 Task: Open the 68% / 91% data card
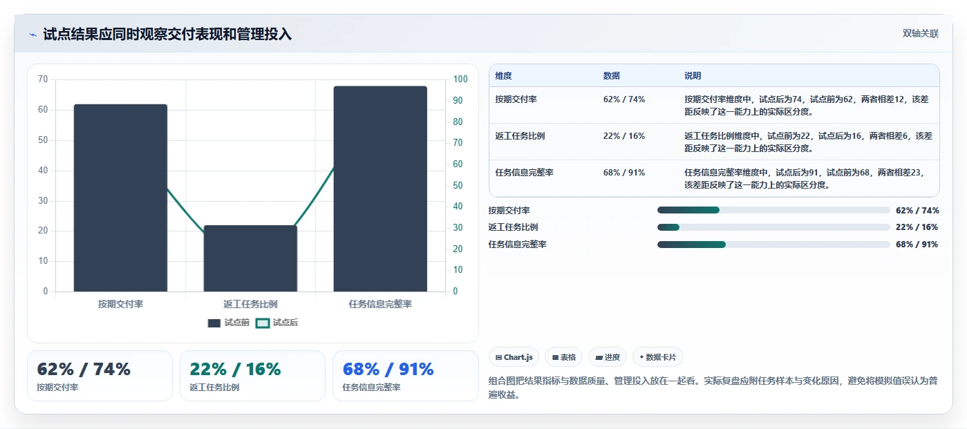pyautogui.click(x=405, y=376)
